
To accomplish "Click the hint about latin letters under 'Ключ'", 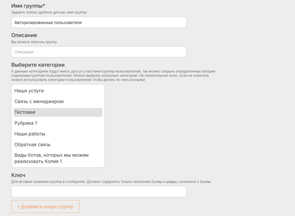I will click(x=111, y=181).
